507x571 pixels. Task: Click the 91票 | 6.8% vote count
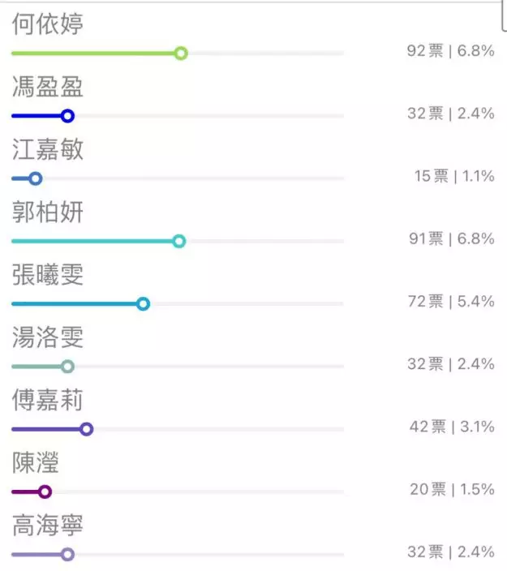point(450,238)
